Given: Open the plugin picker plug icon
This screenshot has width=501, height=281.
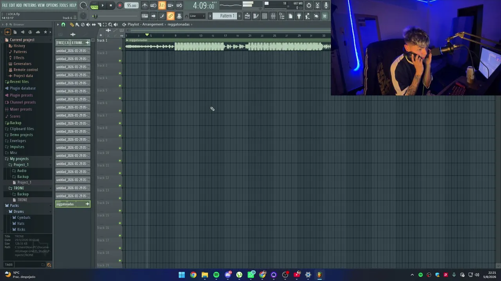Looking at the screenshot, I should pyautogui.click(x=299, y=16).
